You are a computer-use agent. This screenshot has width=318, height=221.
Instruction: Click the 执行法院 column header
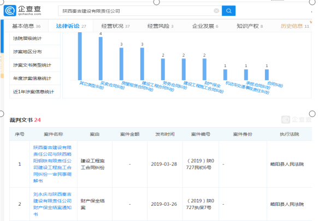click(x=290, y=134)
